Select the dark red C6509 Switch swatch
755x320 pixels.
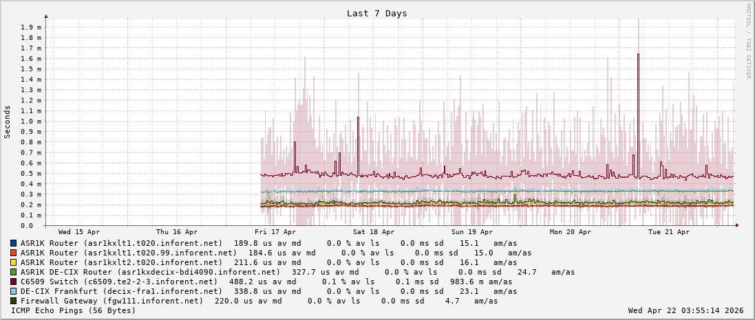coord(14,282)
